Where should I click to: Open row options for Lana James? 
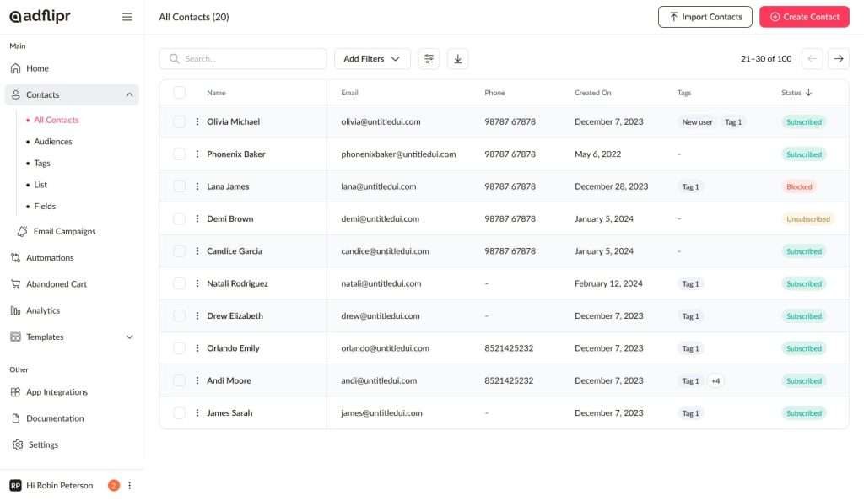197,186
